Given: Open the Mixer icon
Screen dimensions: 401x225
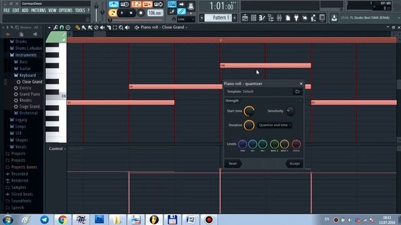Looking at the screenshot, I should [x=279, y=18].
